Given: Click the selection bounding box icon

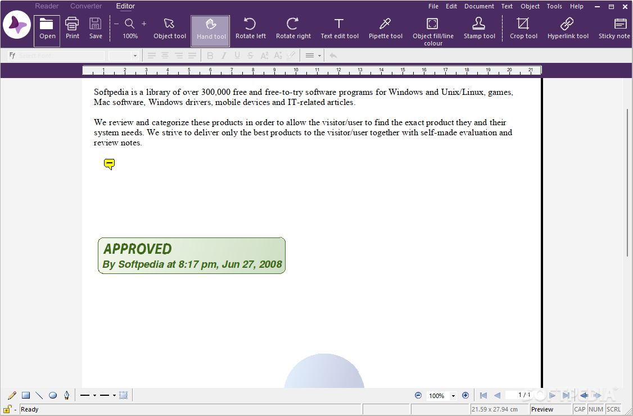Looking at the screenshot, I should click(x=124, y=395).
